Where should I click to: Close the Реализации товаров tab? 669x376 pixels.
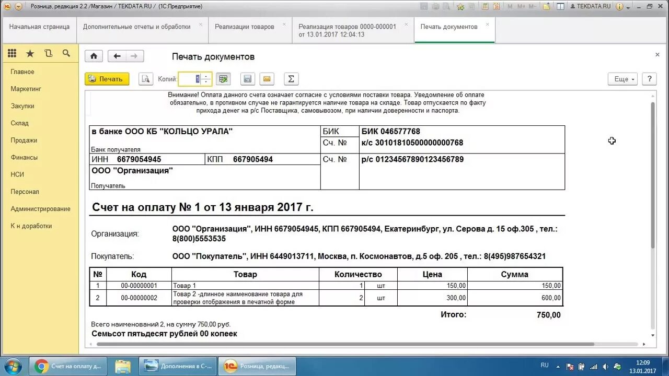pyautogui.click(x=284, y=24)
